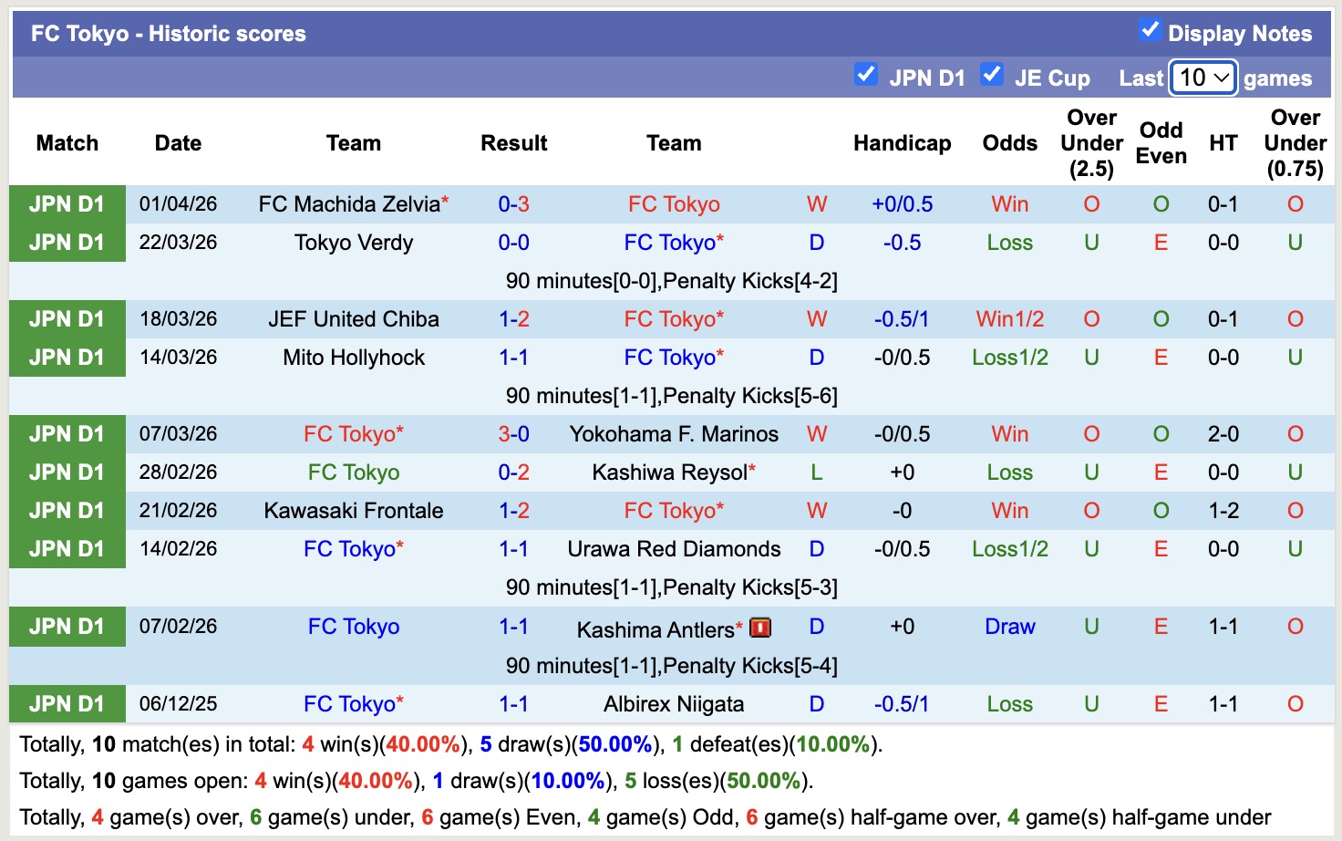Click the Odds column header
This screenshot has height=841, width=1342.
click(x=1009, y=143)
